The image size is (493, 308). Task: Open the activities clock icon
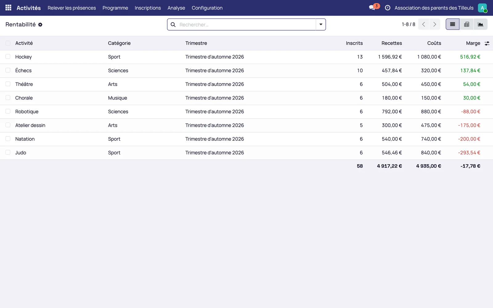[x=388, y=8]
